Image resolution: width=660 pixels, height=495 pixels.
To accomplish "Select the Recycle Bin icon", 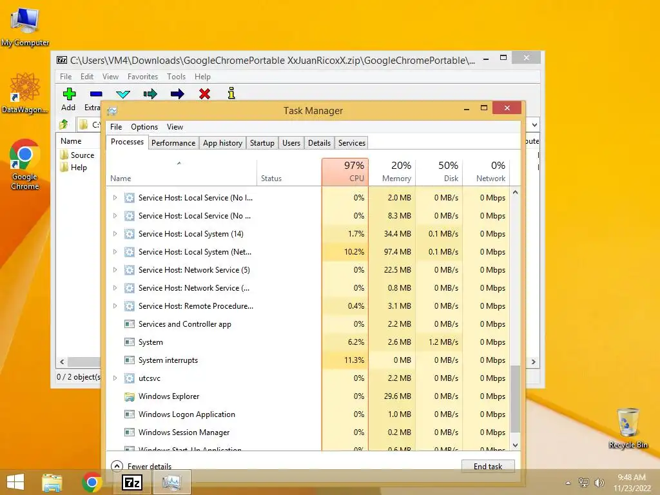I will pos(628,429).
